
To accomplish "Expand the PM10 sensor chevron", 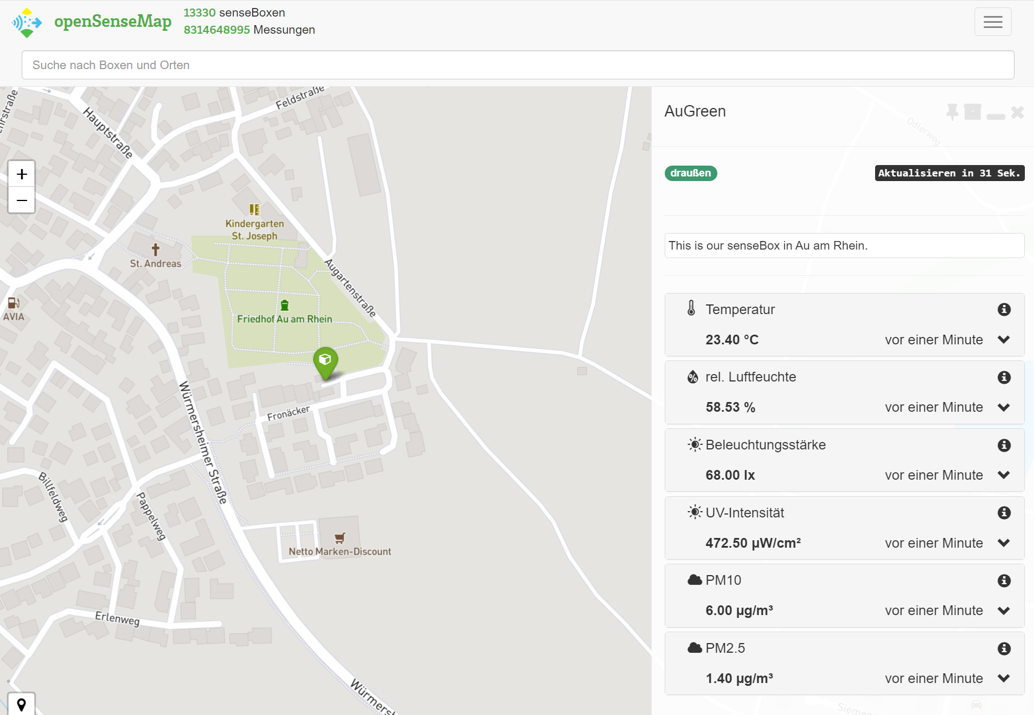I will coord(1004,611).
